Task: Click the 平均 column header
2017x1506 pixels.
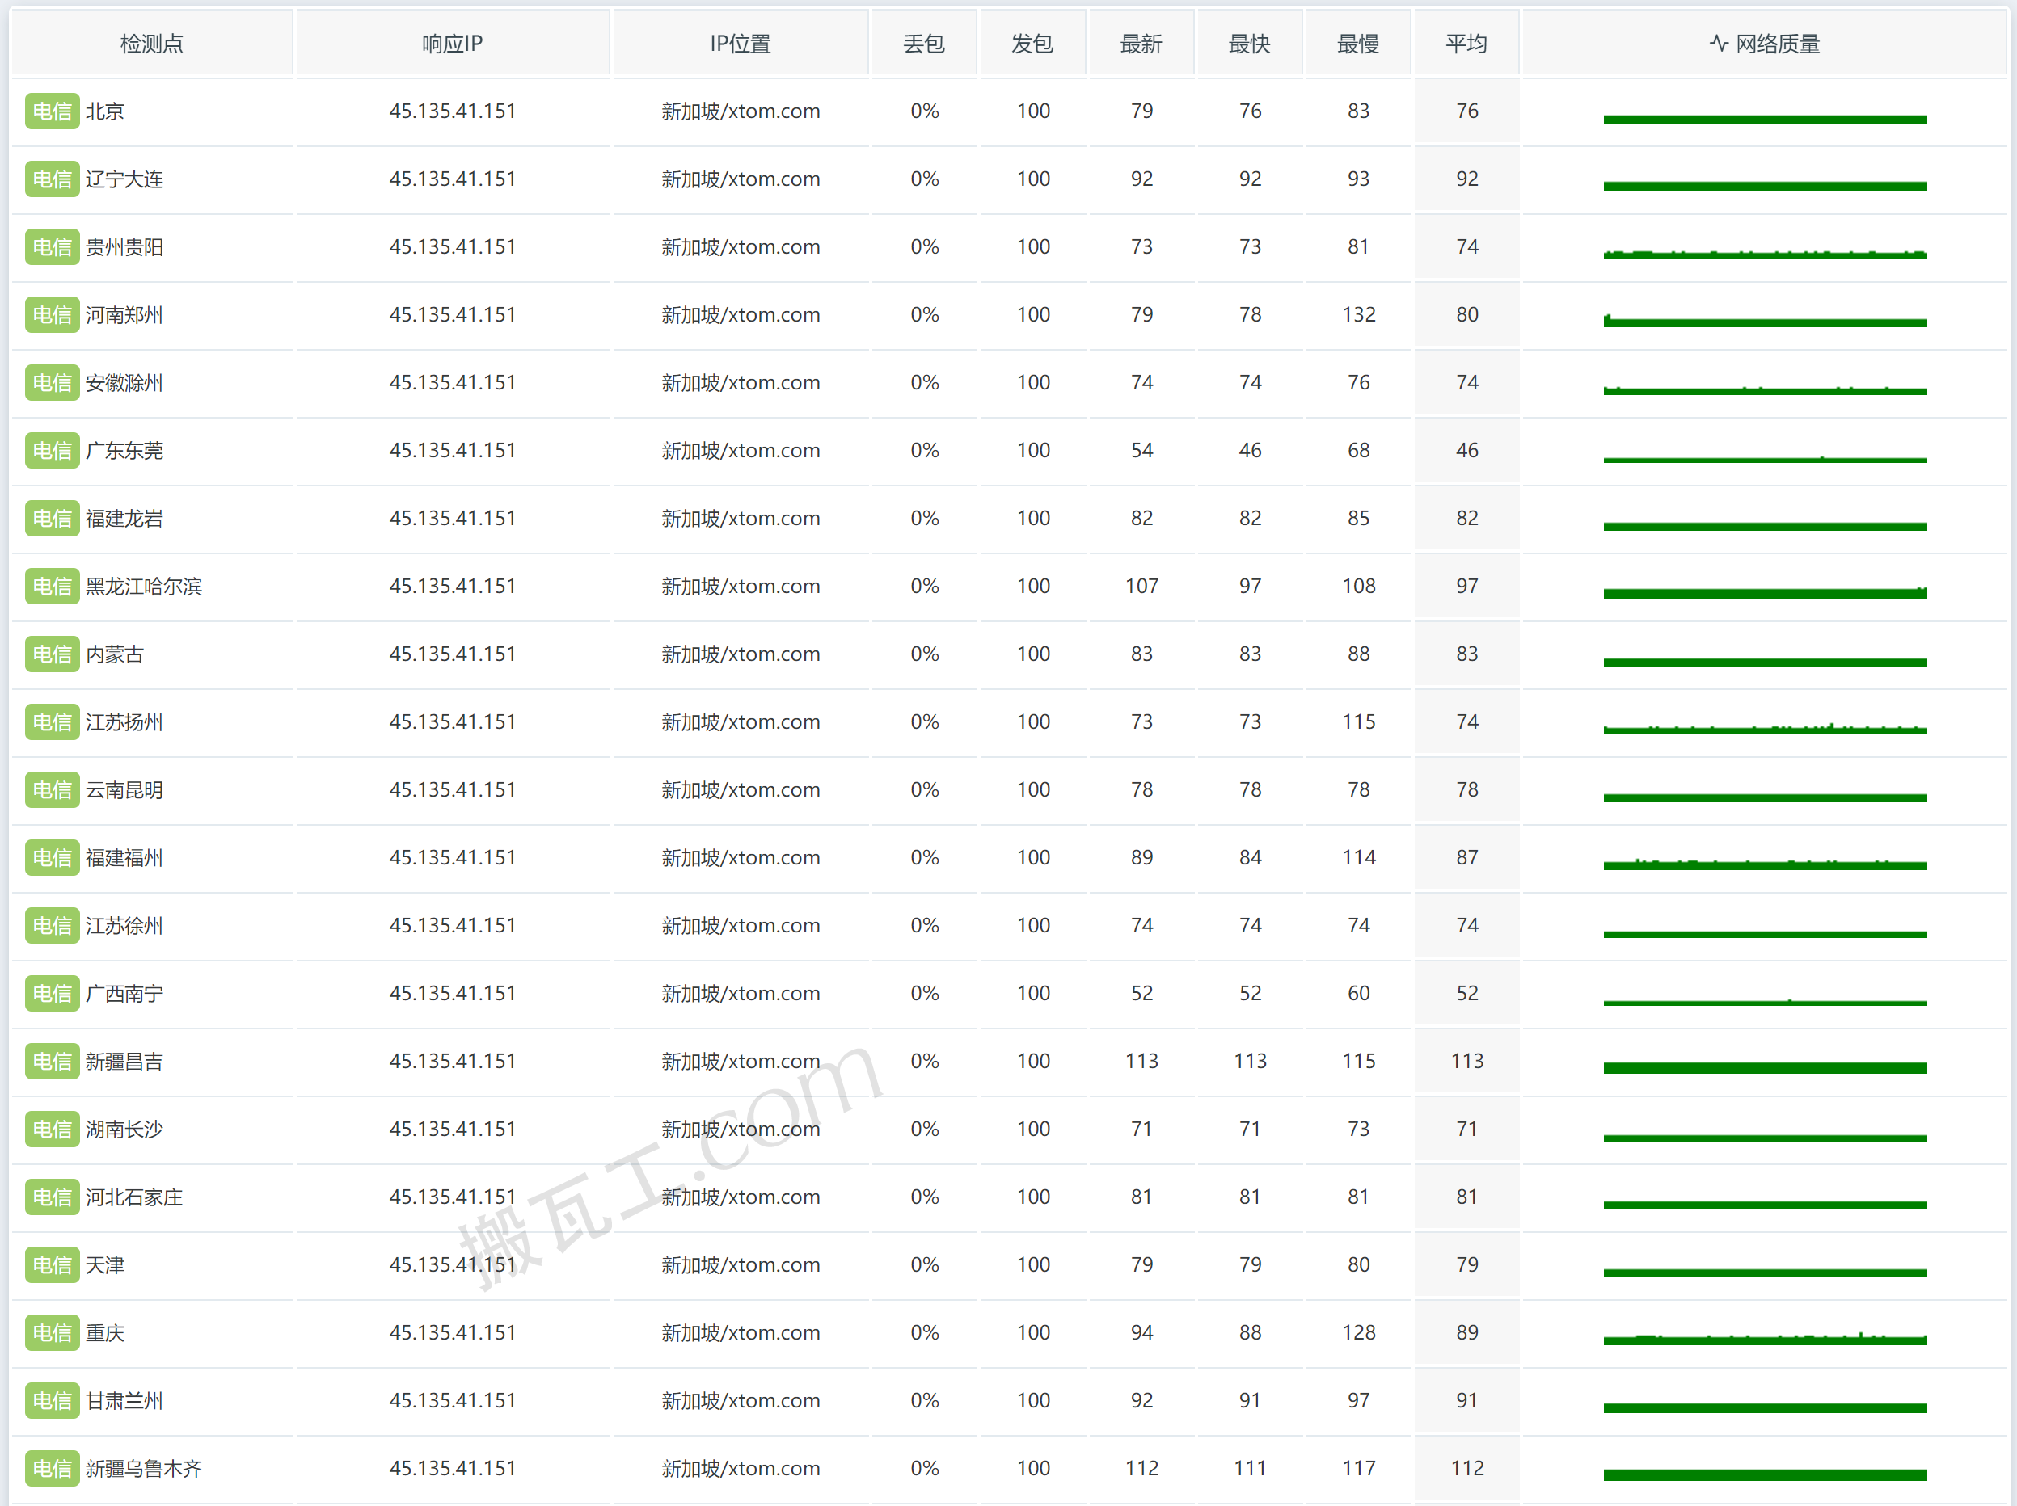Action: point(1466,44)
